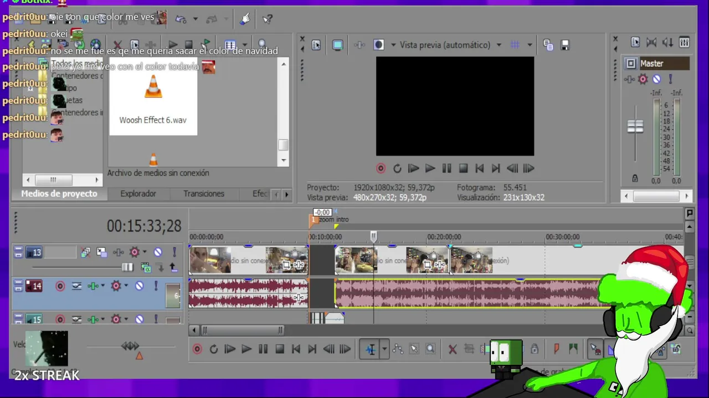This screenshot has height=398, width=709.
Task: Click the split-screen view icon
Action: (379, 45)
